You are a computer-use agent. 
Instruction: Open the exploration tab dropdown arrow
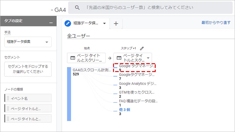pyautogui.click(x=104, y=24)
